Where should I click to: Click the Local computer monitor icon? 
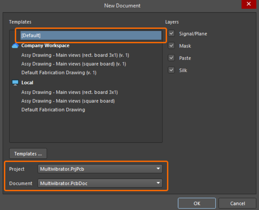pos(15,83)
